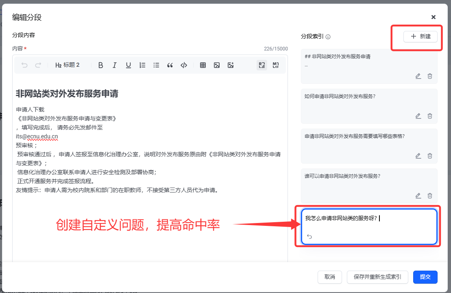Insert an ordered numbered list

tap(142, 65)
